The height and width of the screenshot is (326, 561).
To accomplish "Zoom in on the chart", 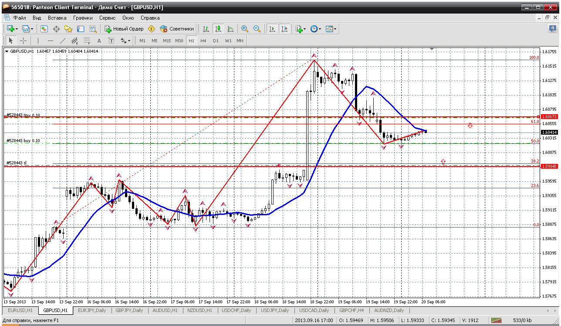I will coord(245,29).
